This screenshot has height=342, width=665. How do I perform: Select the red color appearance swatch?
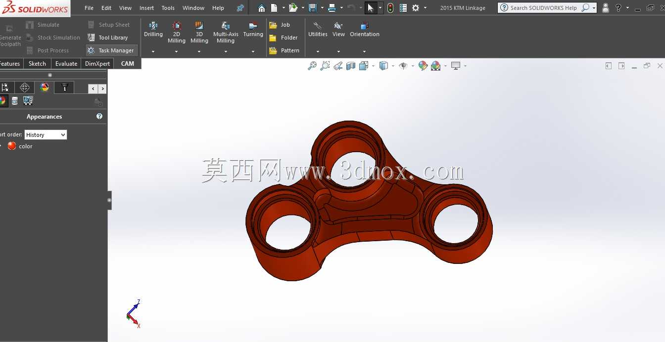pyautogui.click(x=12, y=146)
